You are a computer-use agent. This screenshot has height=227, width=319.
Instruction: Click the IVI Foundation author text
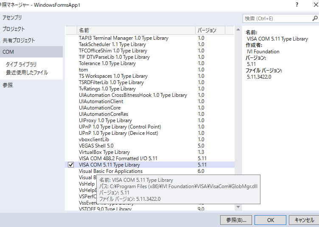tap(263, 52)
